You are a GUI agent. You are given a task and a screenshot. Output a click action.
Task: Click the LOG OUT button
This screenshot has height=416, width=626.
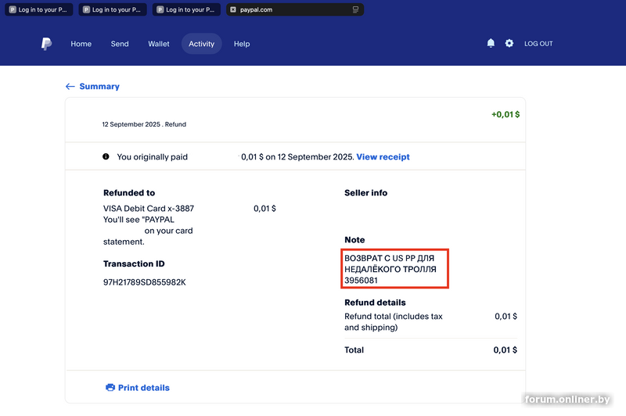coord(538,44)
